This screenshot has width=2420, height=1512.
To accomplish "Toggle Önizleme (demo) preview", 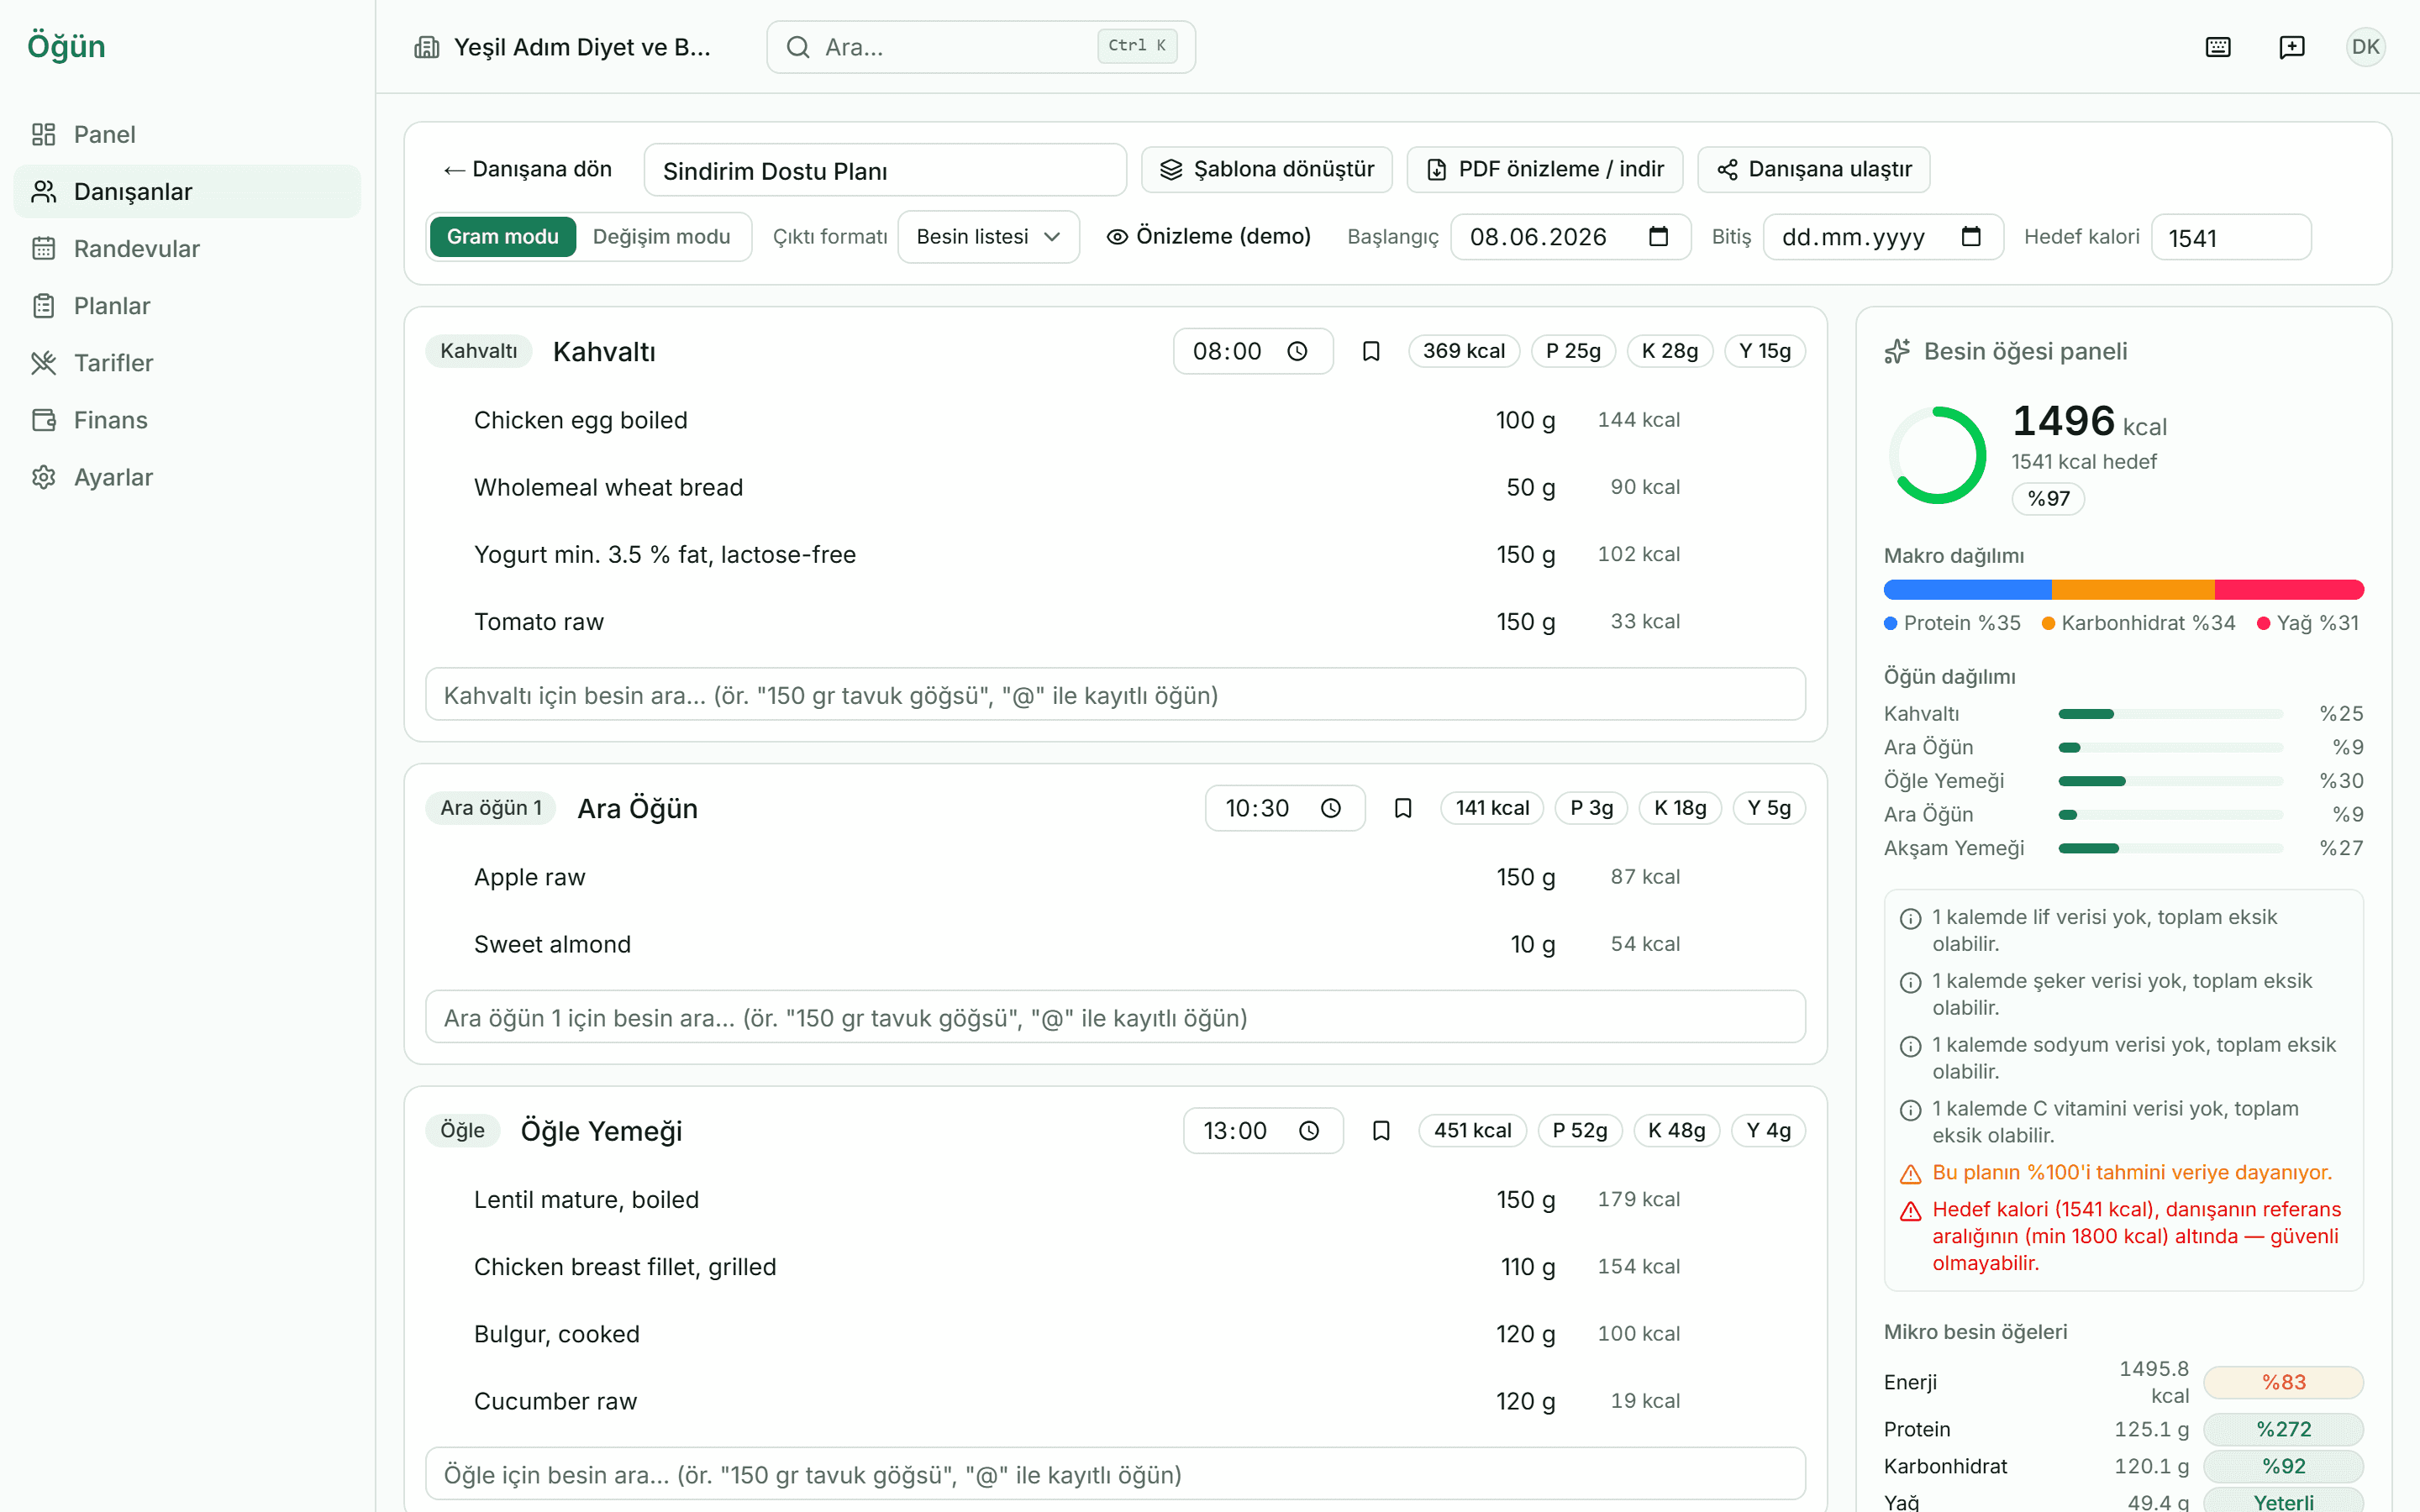I will (x=1208, y=237).
